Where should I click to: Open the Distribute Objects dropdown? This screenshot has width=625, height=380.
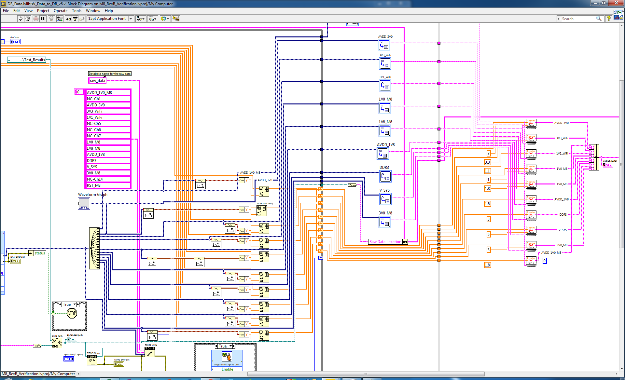tap(152, 19)
